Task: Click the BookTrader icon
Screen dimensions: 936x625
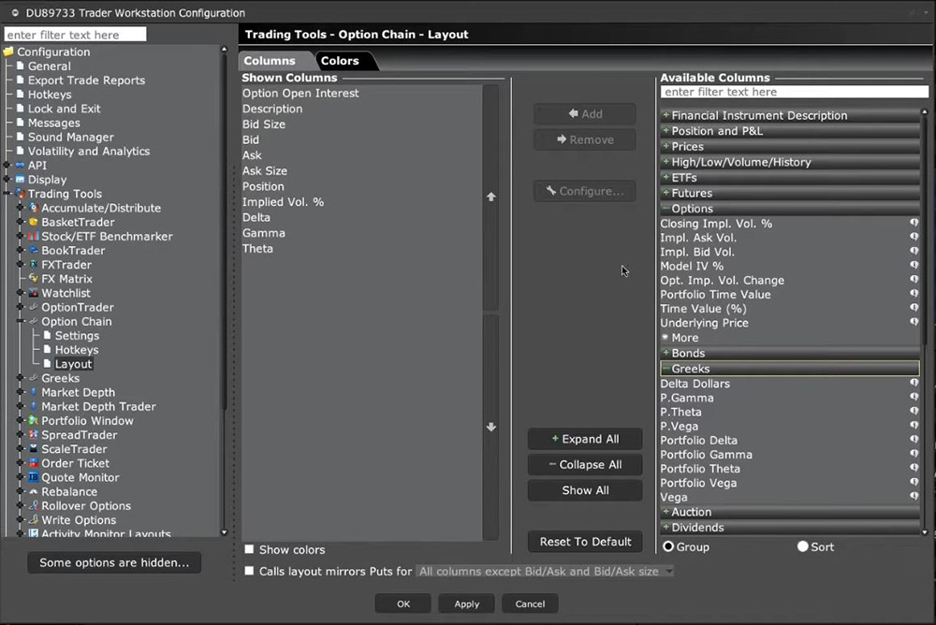Action: coord(34,251)
